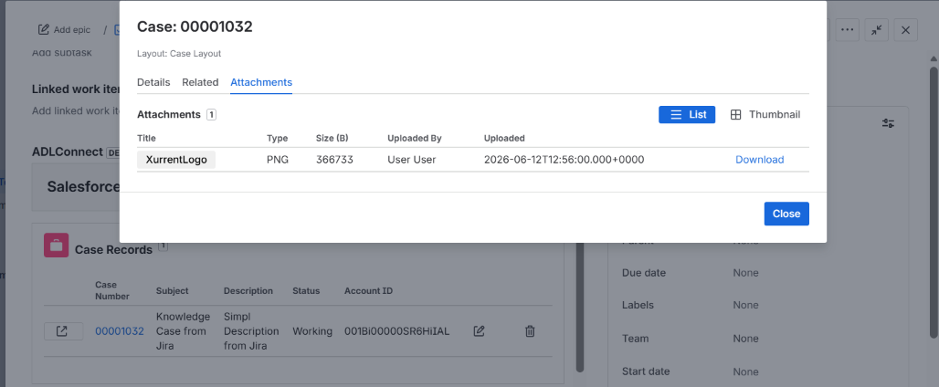
Task: Click the pink Case Records briefcase icon
Action: pyautogui.click(x=57, y=246)
